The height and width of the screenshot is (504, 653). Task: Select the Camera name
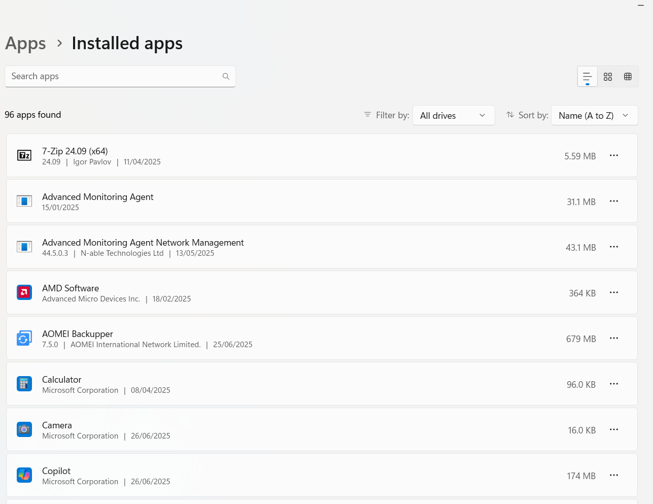[x=57, y=425]
